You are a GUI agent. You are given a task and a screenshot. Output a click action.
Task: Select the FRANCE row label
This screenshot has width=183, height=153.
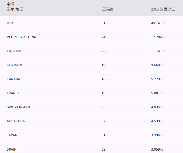coord(13,93)
